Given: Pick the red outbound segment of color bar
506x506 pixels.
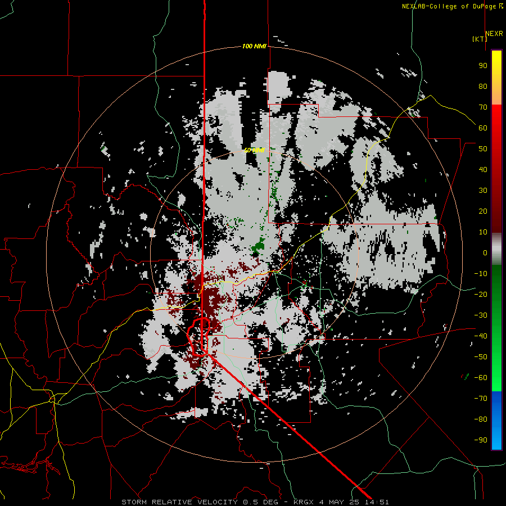Looking at the screenshot, I should point(496,169).
